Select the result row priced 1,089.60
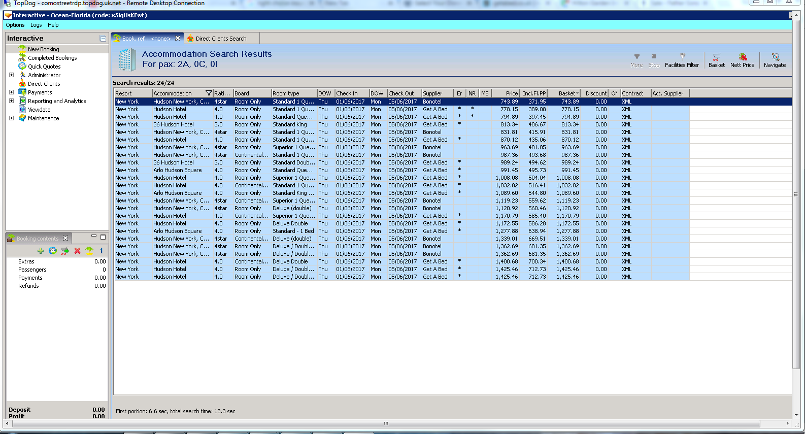 (402, 193)
